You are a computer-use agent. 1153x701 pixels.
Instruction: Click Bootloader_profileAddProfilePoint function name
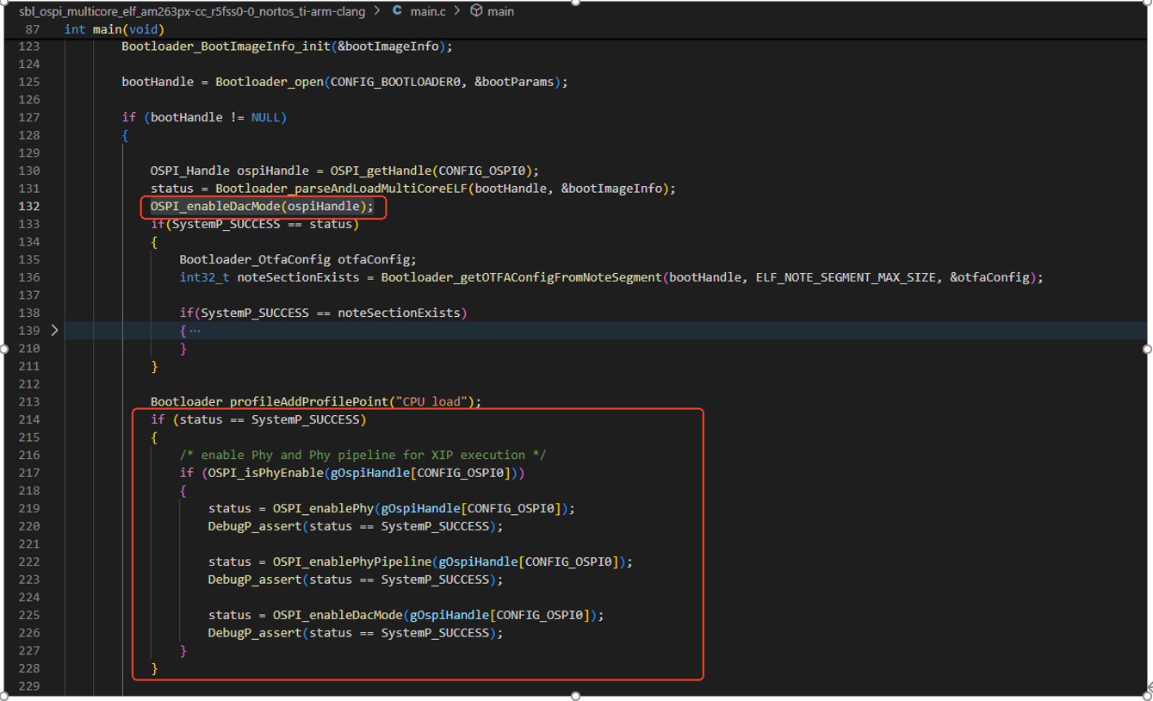tap(269, 401)
